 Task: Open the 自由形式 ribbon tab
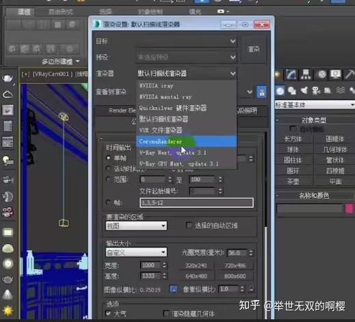click(x=61, y=12)
